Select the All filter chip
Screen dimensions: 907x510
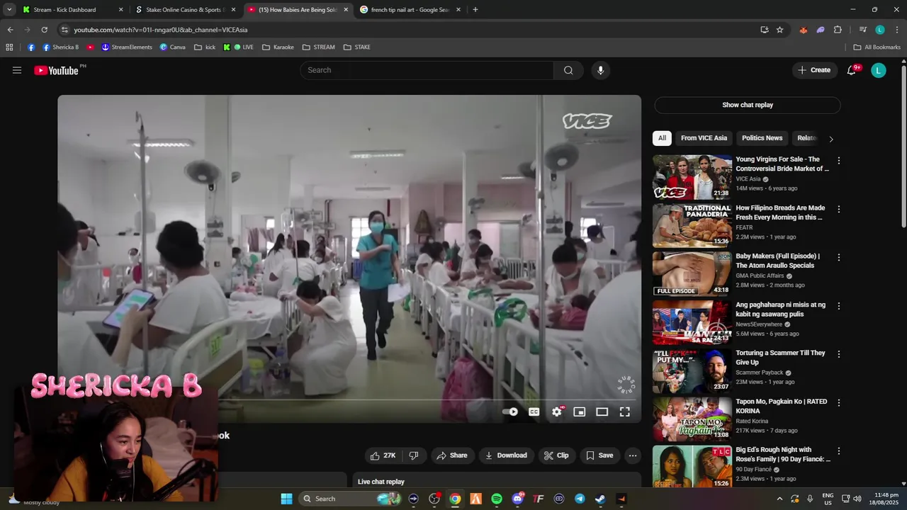coord(662,138)
